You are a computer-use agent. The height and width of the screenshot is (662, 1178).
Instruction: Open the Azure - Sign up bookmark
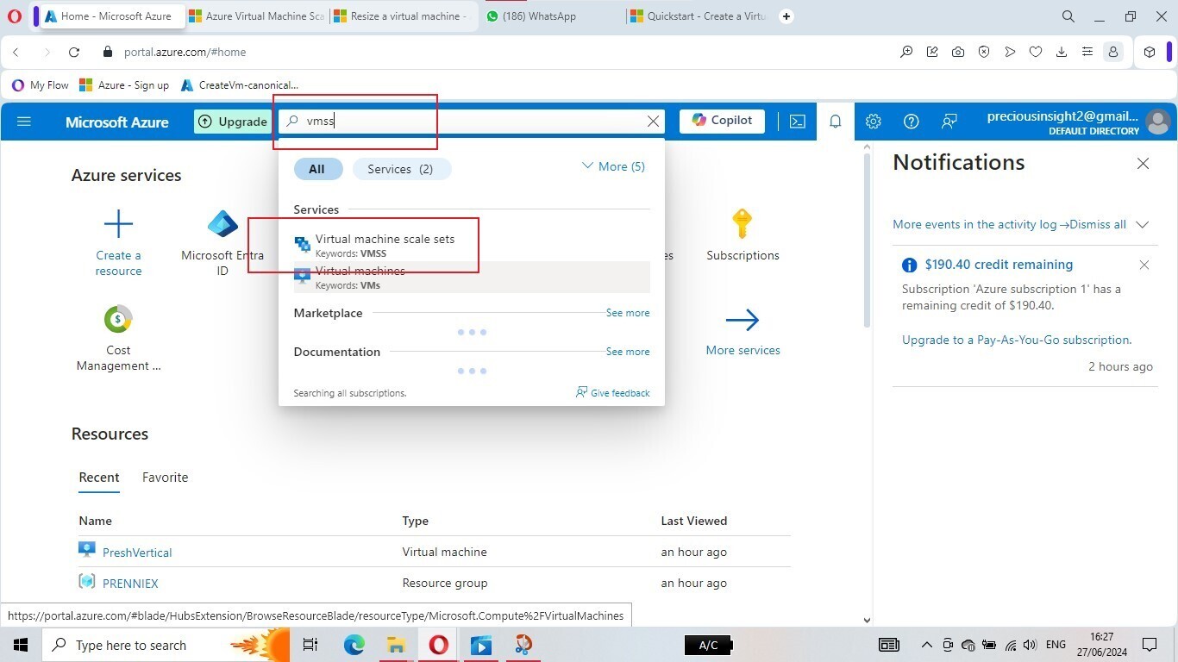coord(124,85)
